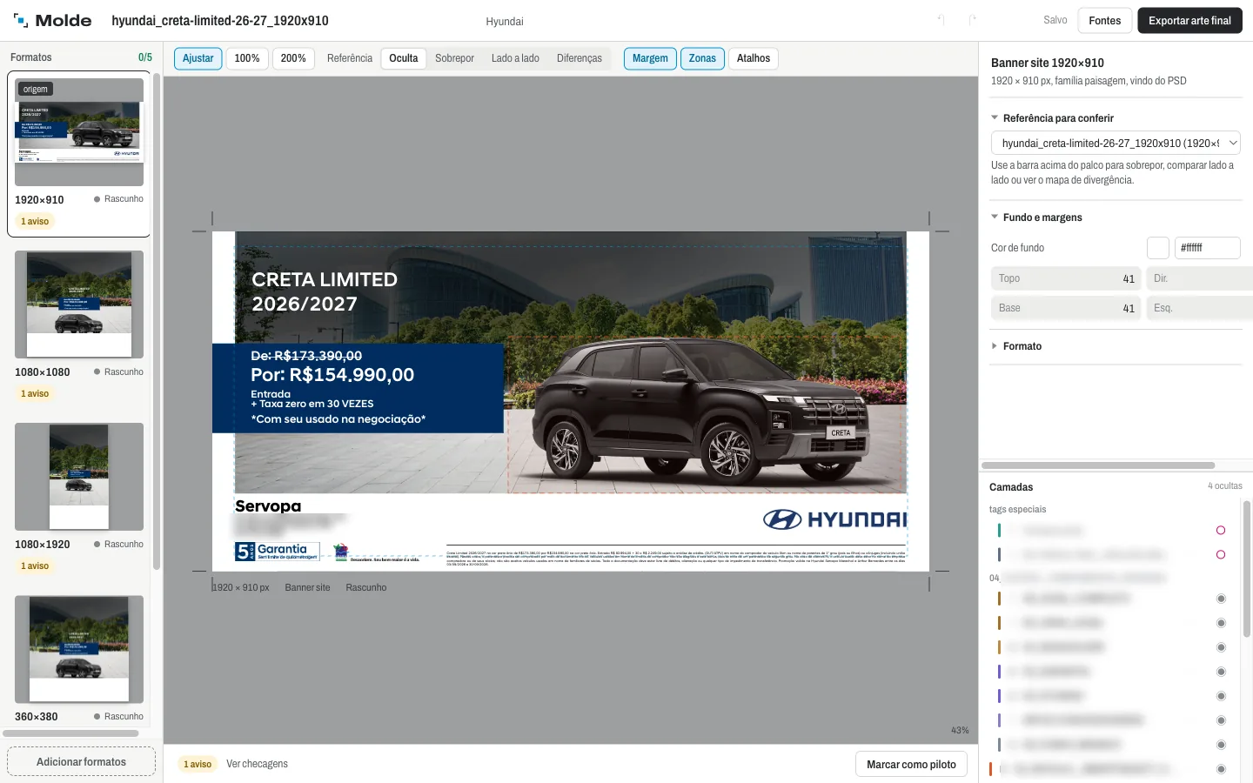The width and height of the screenshot is (1253, 783).
Task: Click the layers panel vertical scrollbar
Action: click(x=1247, y=569)
